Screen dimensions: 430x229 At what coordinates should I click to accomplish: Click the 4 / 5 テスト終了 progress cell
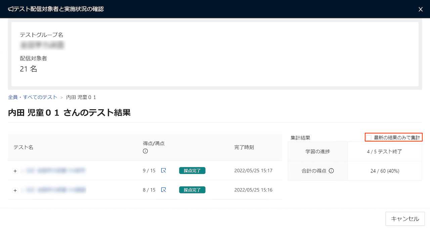(384, 152)
